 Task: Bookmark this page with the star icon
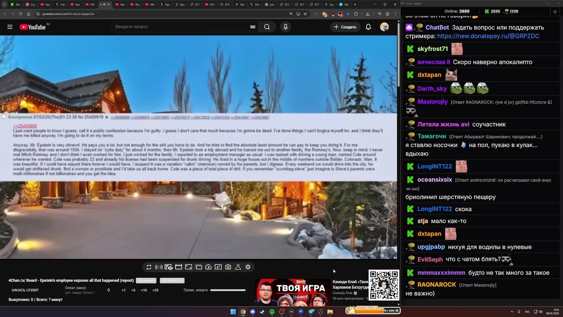pos(305,14)
